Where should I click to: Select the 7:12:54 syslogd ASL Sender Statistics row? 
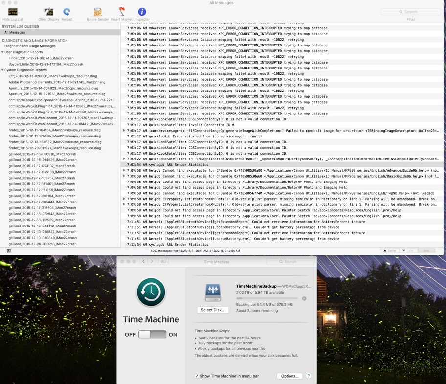coord(282,244)
